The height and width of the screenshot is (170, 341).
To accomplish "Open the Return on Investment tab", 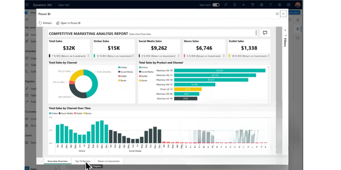I will [x=109, y=161].
